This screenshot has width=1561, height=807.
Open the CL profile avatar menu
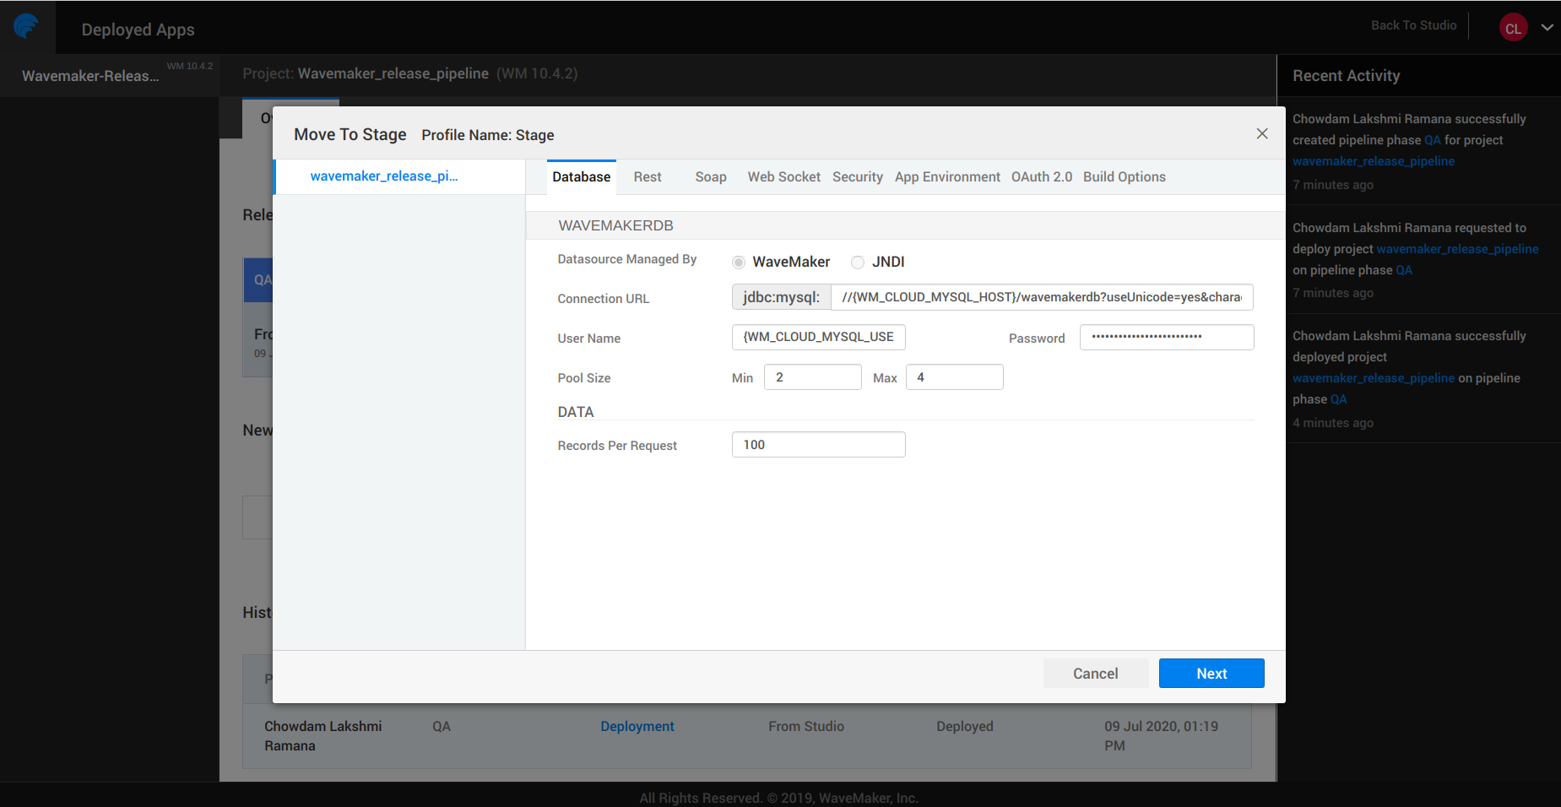tap(1513, 27)
